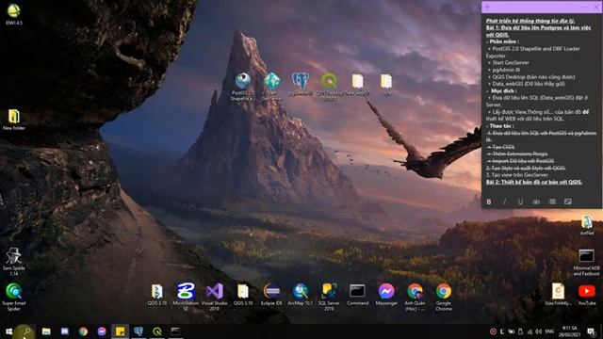Switch to Chrome in the taskbar
The width and height of the screenshot is (603, 339).
83,331
